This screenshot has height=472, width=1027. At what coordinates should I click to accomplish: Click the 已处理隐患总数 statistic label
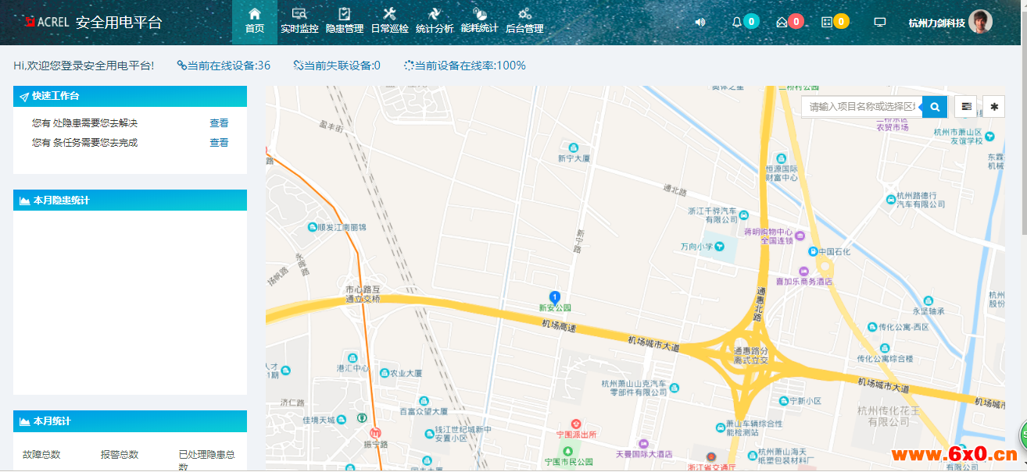coord(207,460)
